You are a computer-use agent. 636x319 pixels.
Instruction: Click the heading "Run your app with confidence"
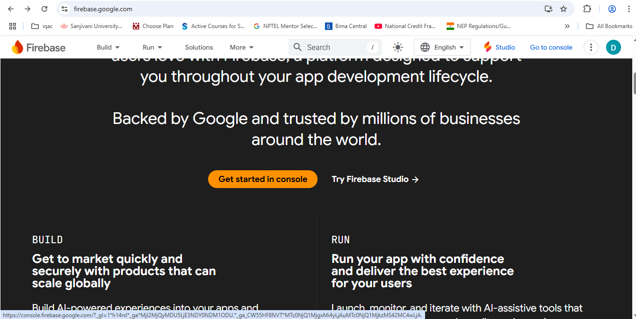tap(418, 259)
